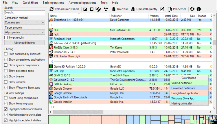Open the Basic operations menu
The image size is (217, 124).
coord(54,3)
